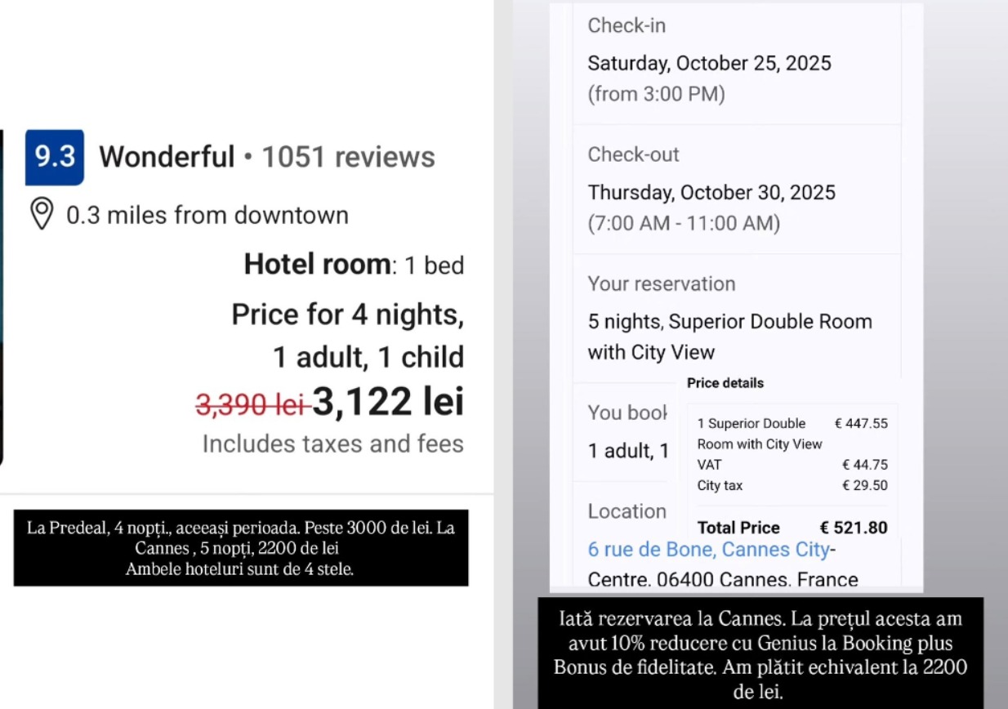Screen dimensions: 1008x709
Task: Open the 1051 reviews link
Action: (348, 157)
